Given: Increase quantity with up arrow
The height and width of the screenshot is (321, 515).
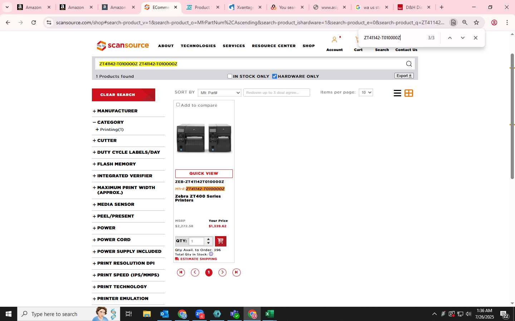Looking at the screenshot, I should pos(208,239).
